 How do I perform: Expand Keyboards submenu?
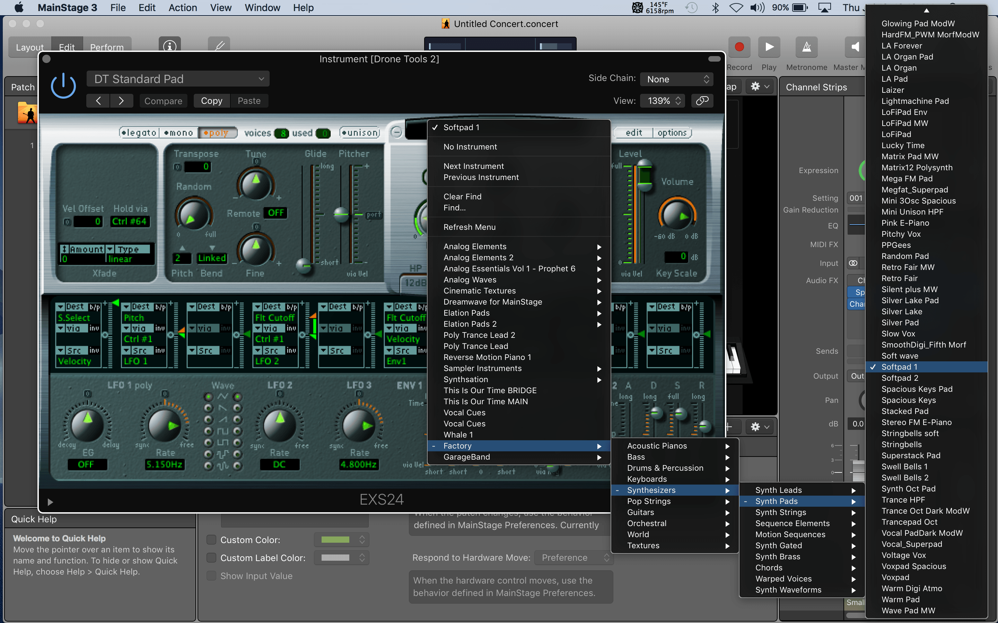pos(675,479)
